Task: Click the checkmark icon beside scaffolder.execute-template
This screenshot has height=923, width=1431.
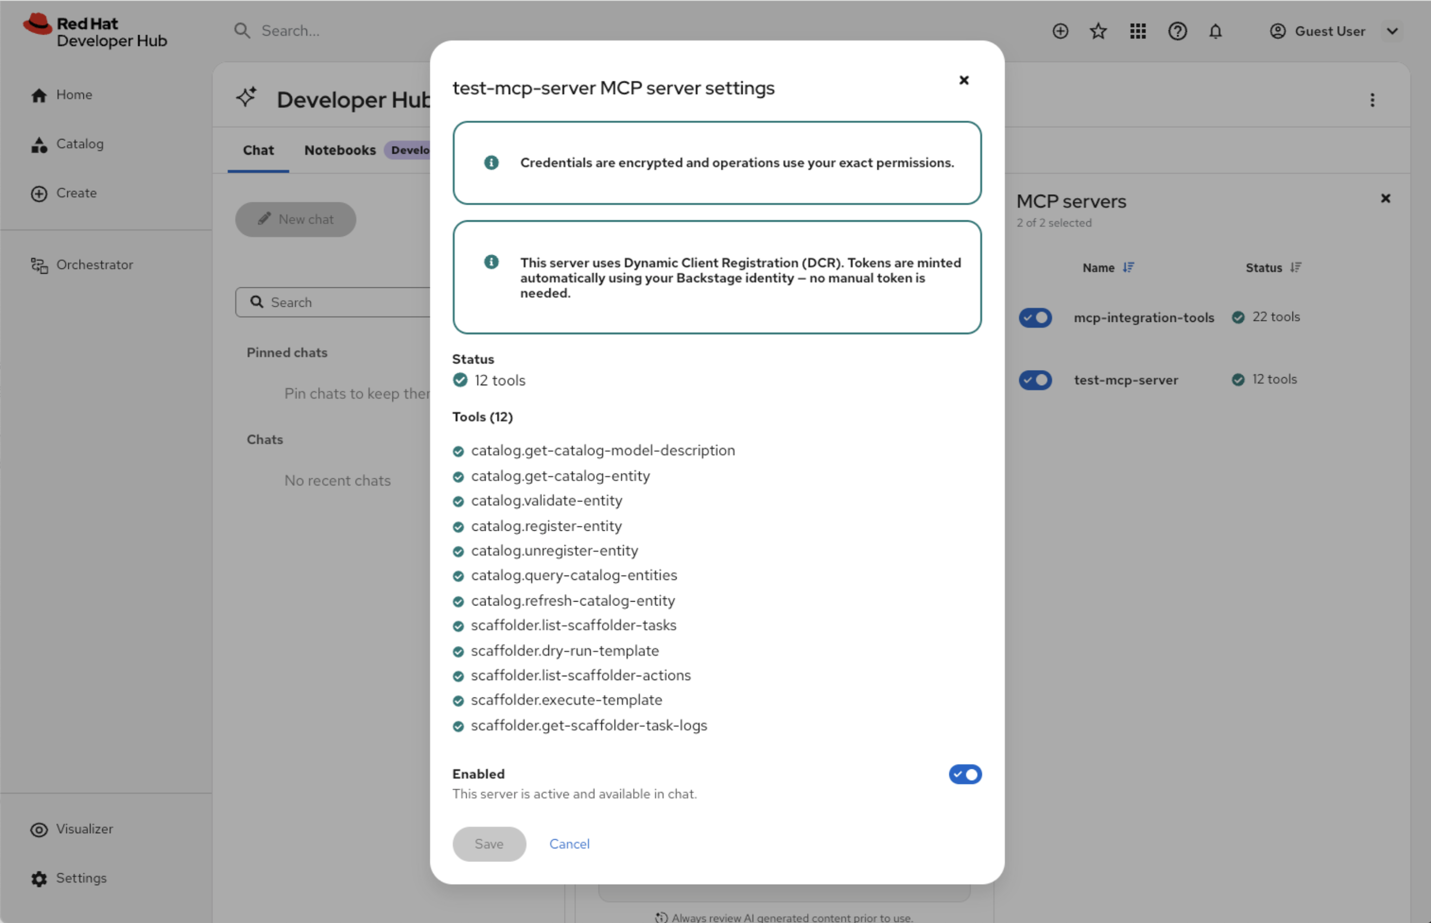Action: tap(458, 701)
